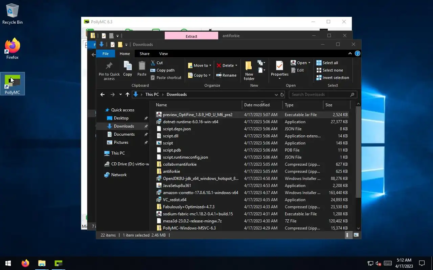433x270 pixels.
Task: Open Windows Start menu
Action: (x=8, y=263)
